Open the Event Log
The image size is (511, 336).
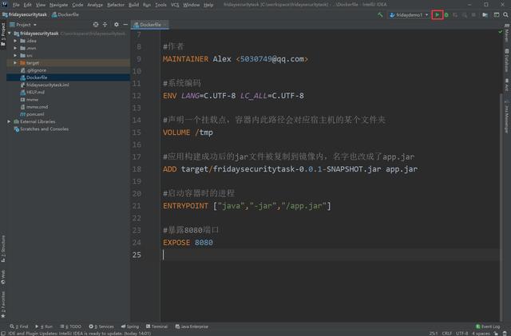pyautogui.click(x=488, y=326)
